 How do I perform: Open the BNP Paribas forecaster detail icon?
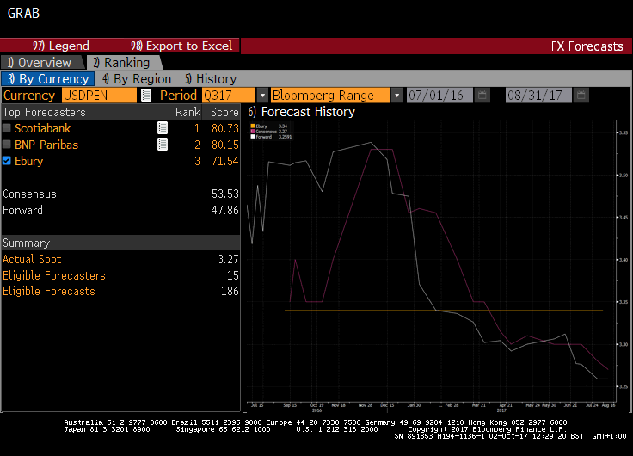(163, 145)
